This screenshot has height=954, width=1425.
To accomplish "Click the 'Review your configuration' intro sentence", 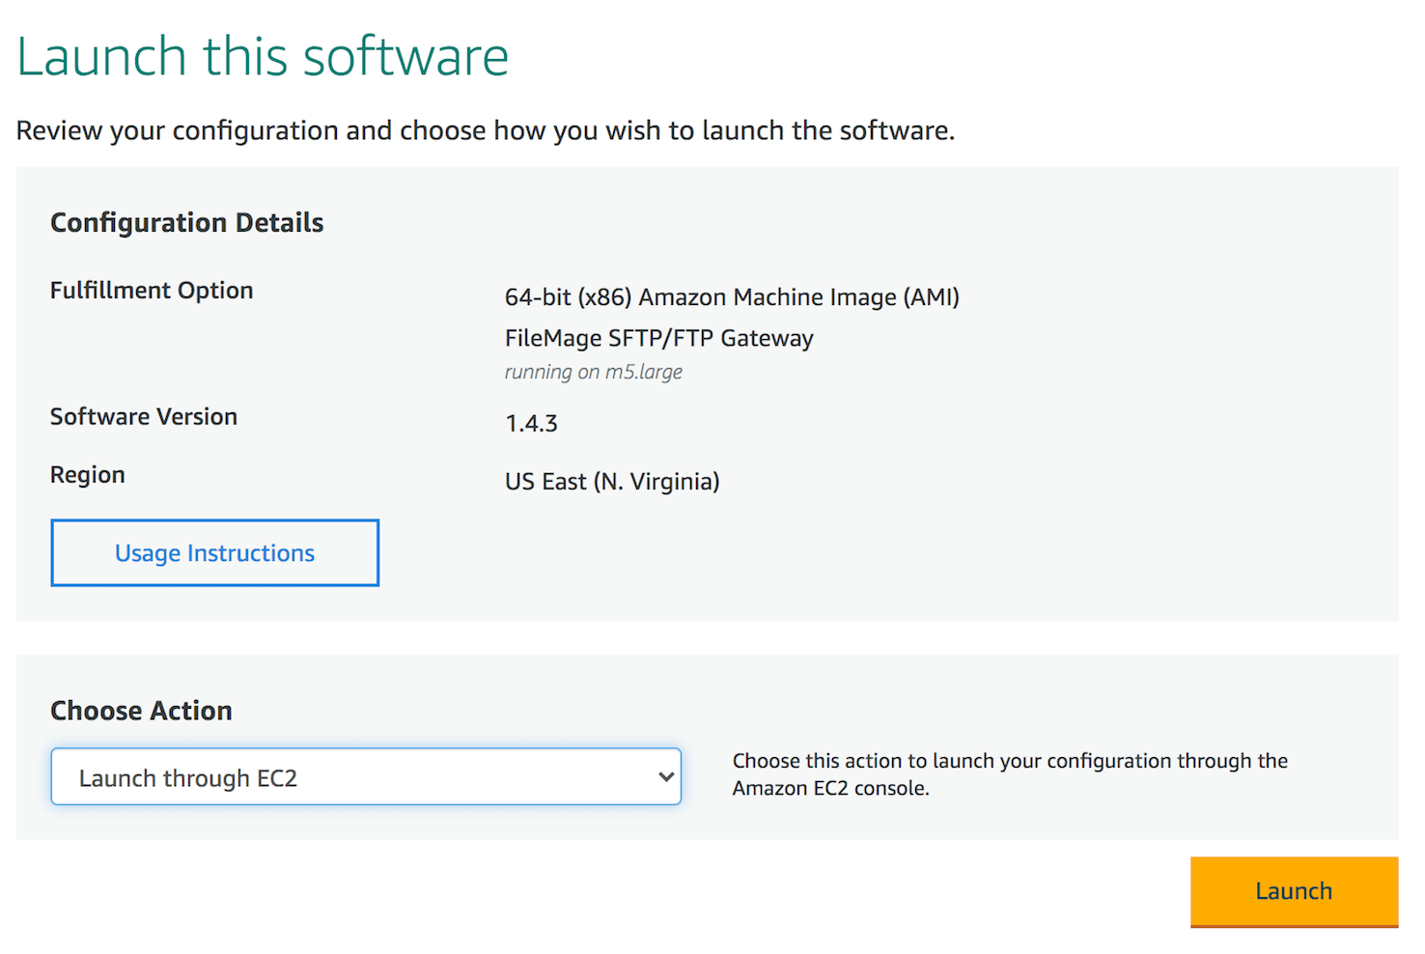I will click(x=485, y=130).
